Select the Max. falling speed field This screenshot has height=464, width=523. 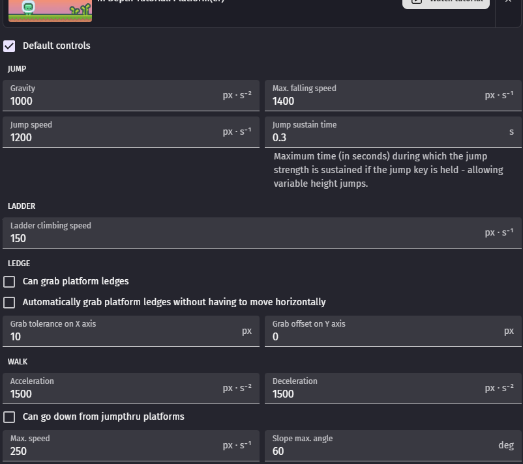(372, 101)
